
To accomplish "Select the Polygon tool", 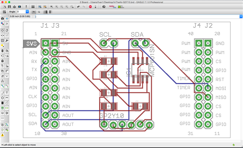I will pos(7,103).
